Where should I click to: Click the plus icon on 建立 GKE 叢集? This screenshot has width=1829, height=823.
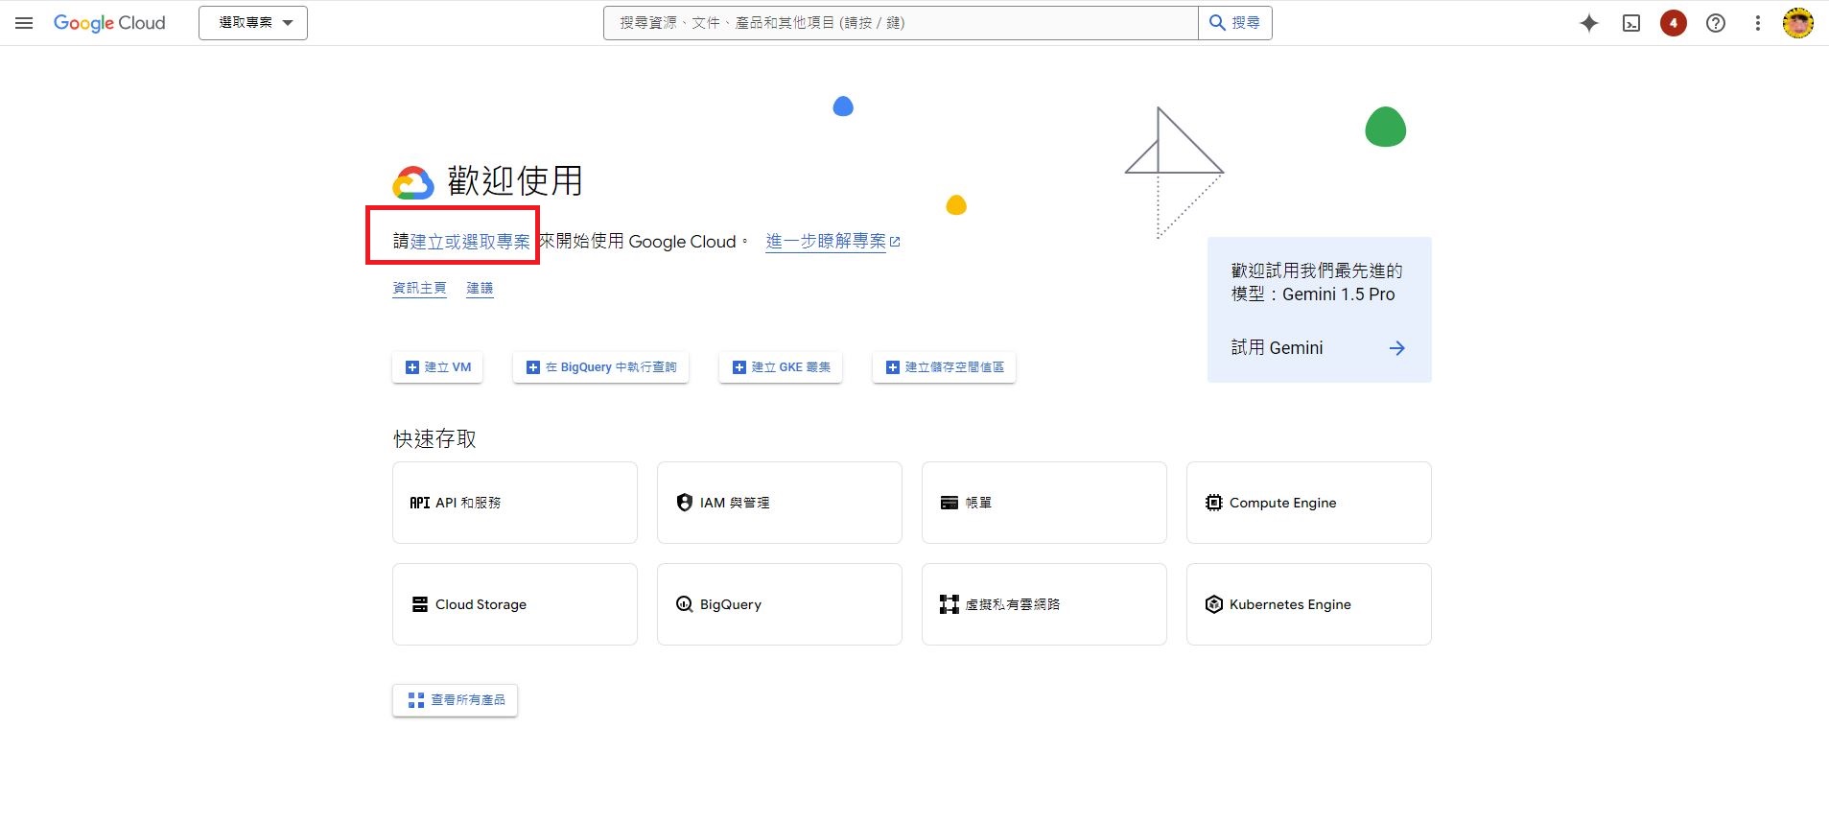[739, 367]
